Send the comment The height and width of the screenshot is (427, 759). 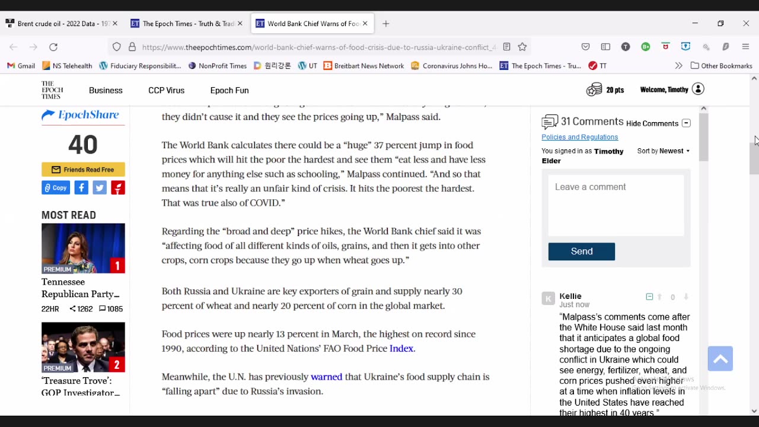(582, 251)
